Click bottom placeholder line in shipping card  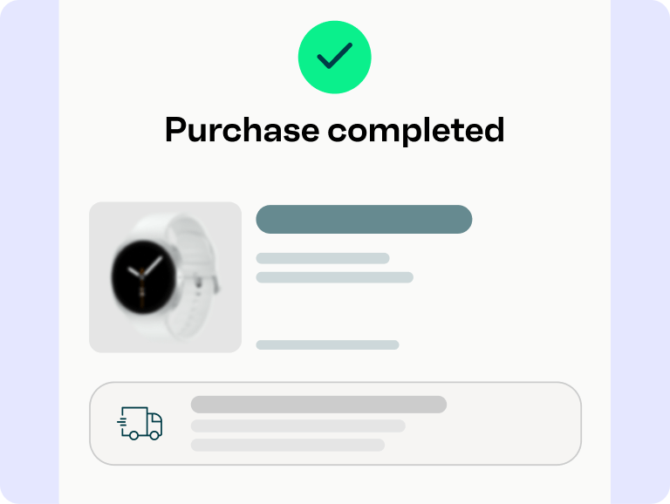288,445
